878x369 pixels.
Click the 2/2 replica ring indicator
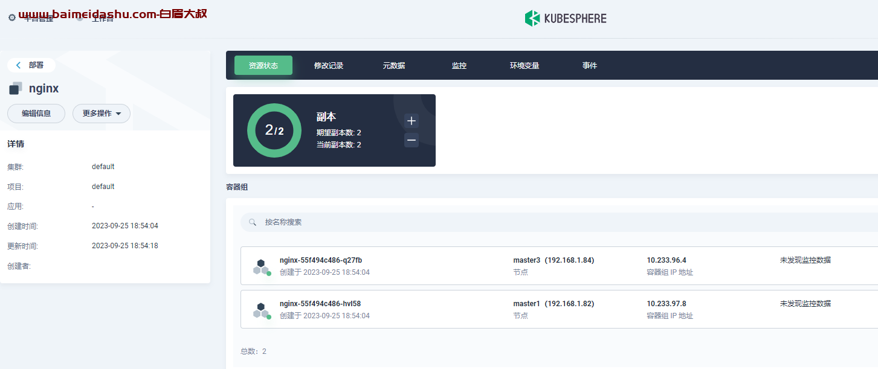[274, 130]
